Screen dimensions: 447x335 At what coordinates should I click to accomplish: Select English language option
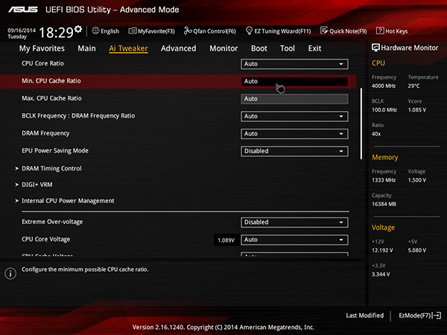coord(110,31)
